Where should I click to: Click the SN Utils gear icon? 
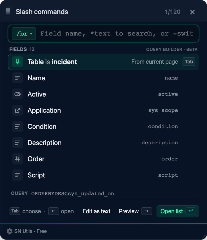10,231
